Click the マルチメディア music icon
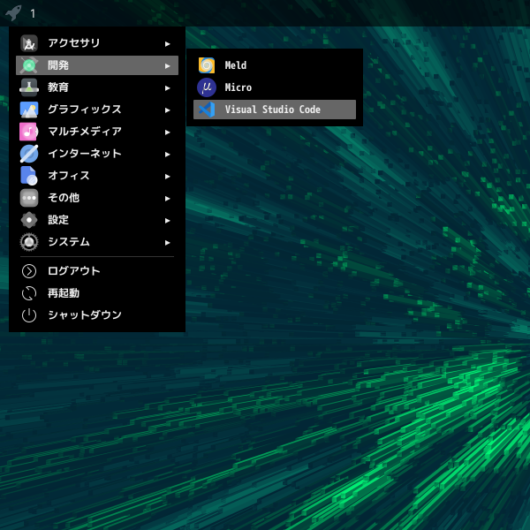The image size is (530, 530). (29, 132)
